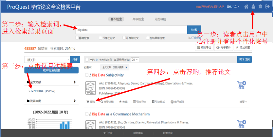The height and width of the screenshot is (137, 273).
Task: Click 引文格式 under first result
Action: pyautogui.click(x=158, y=102)
